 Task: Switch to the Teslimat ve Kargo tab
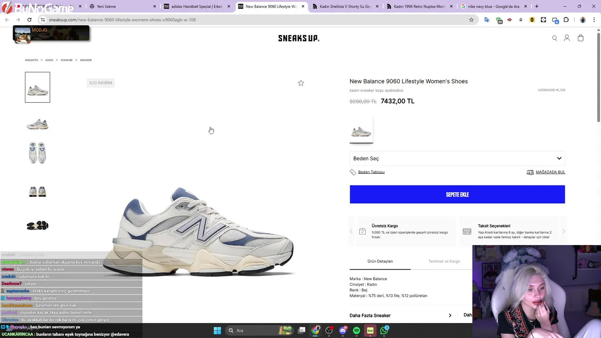(444, 261)
